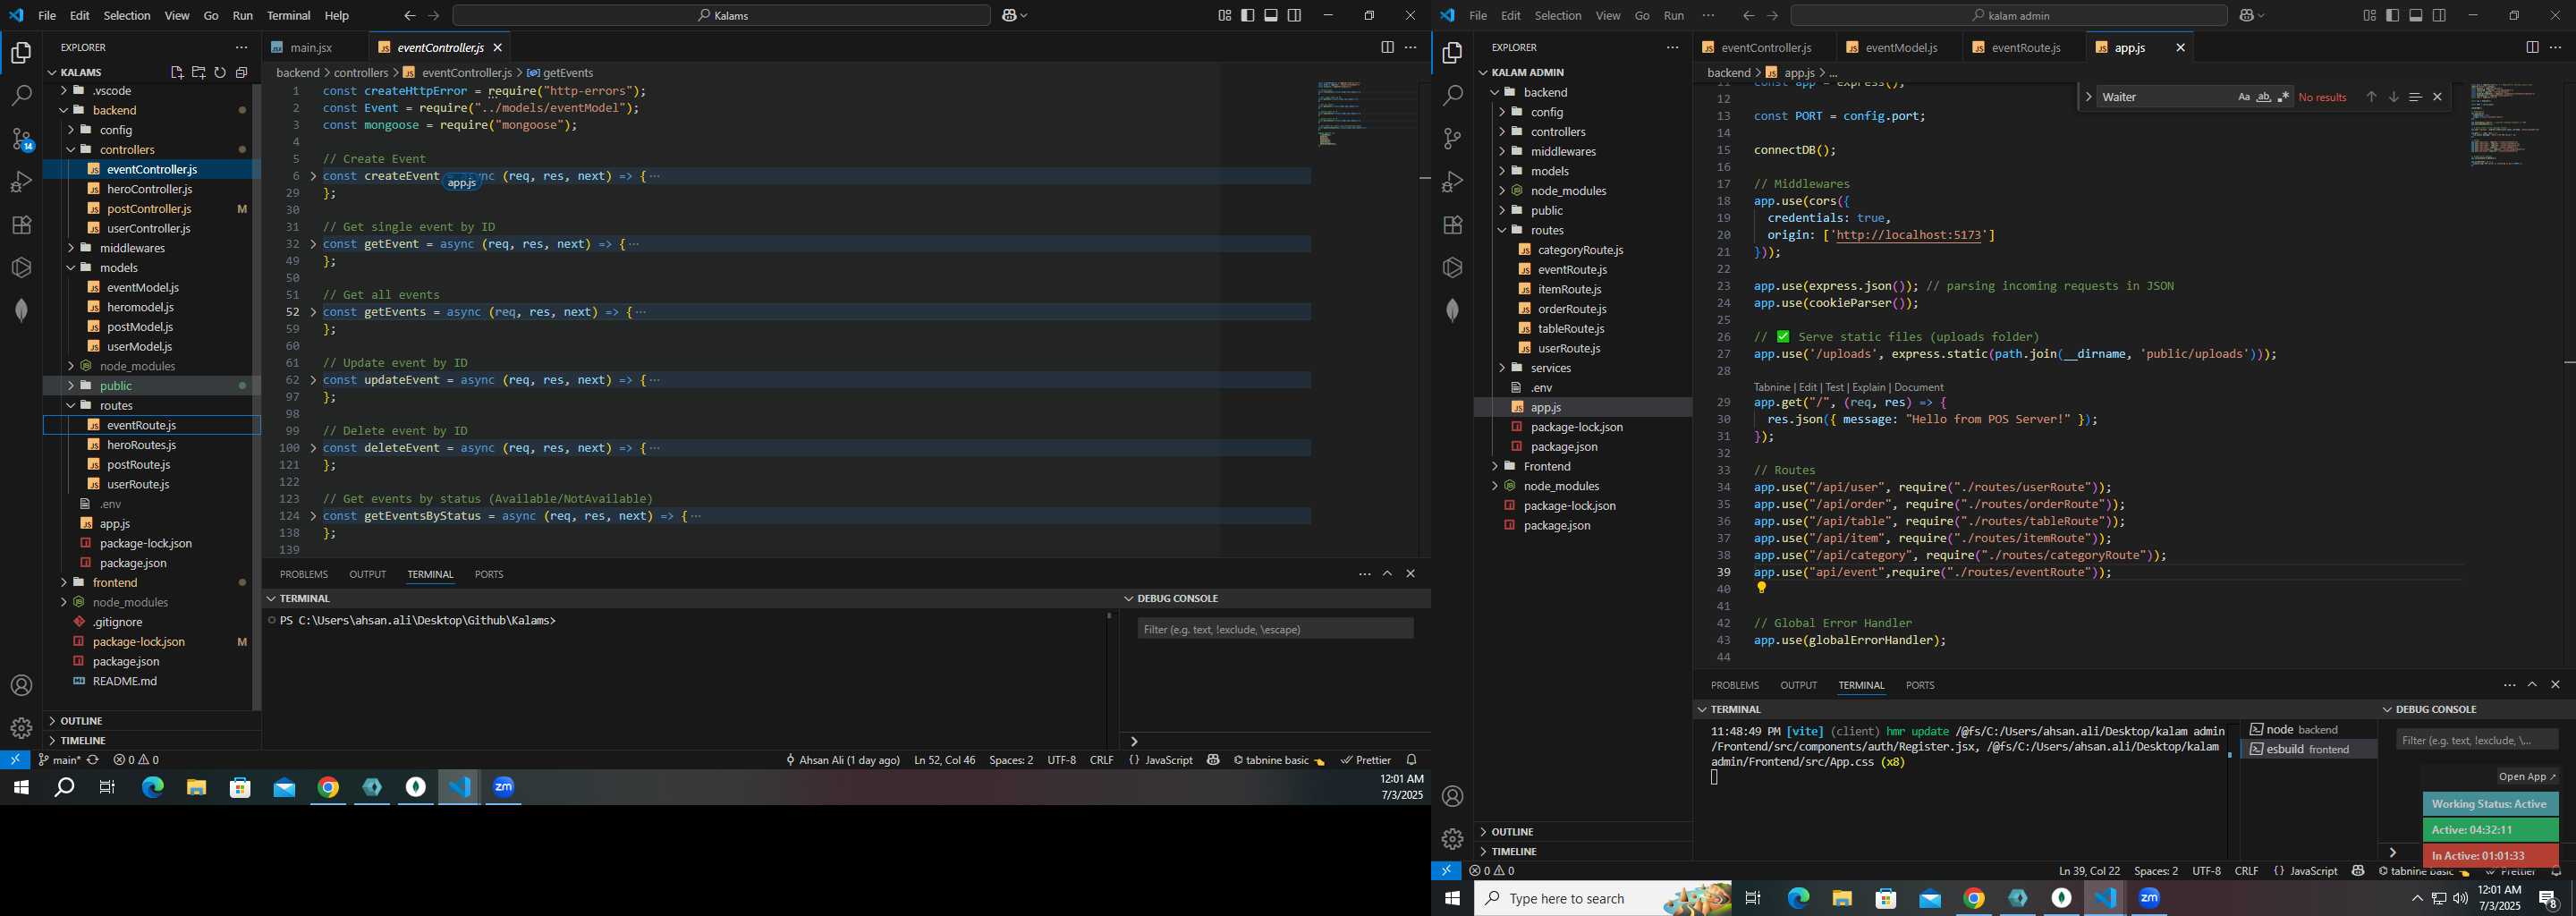Go to next match in find widget
The width and height of the screenshot is (2576, 916).
2393,97
